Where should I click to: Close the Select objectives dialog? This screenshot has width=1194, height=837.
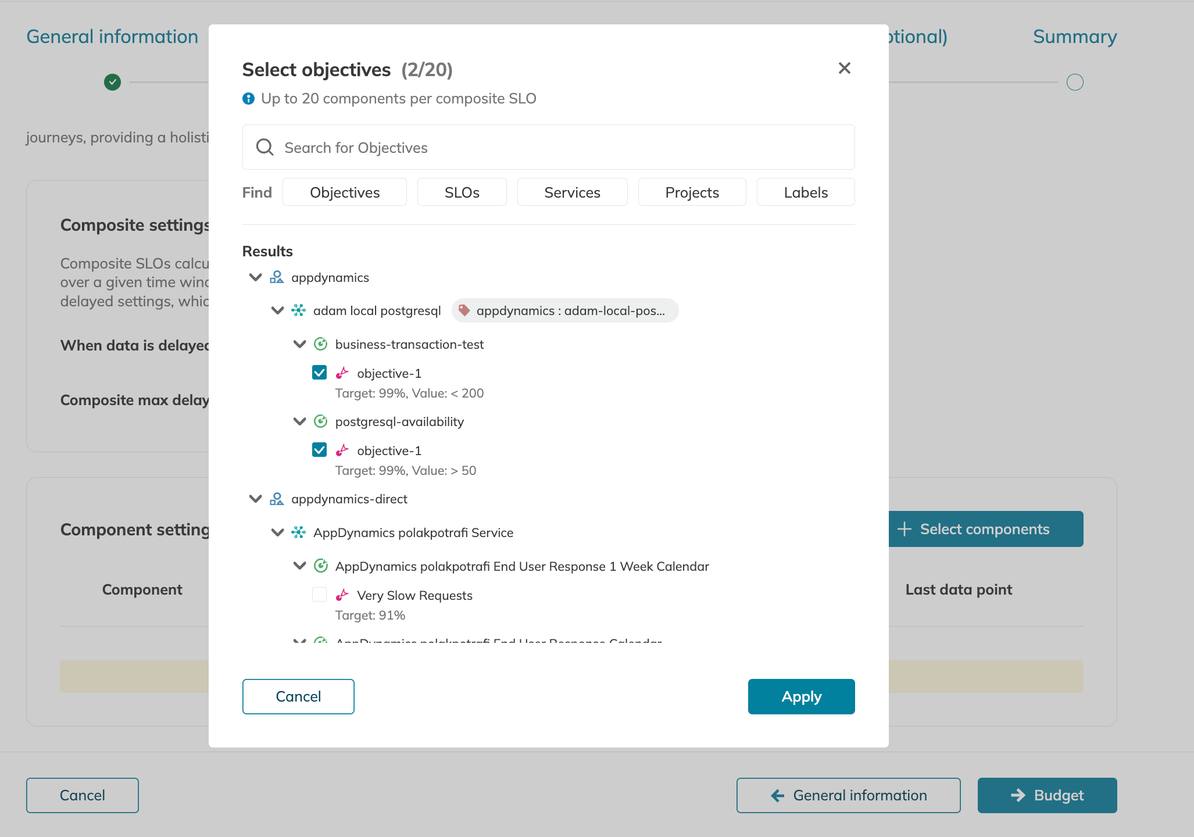click(844, 68)
